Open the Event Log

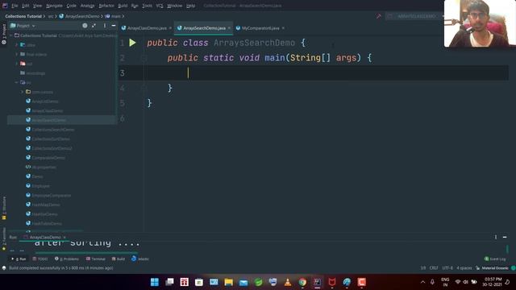tap(495, 259)
